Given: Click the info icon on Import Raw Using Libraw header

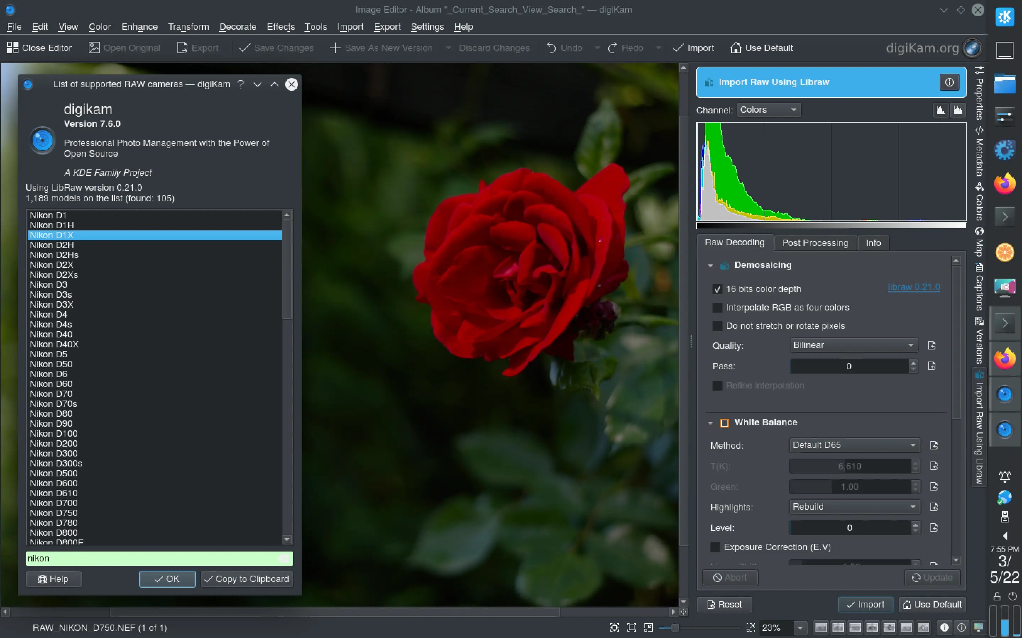Looking at the screenshot, I should pyautogui.click(x=949, y=82).
